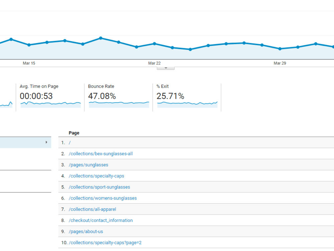Open /pages/sunglasses page link

[x=89, y=165]
